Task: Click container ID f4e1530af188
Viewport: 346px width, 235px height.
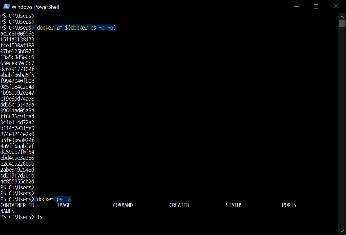Action: click(x=17, y=45)
